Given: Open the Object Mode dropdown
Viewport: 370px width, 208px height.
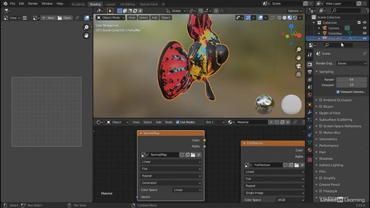Looking at the screenshot, I should 110,18.
